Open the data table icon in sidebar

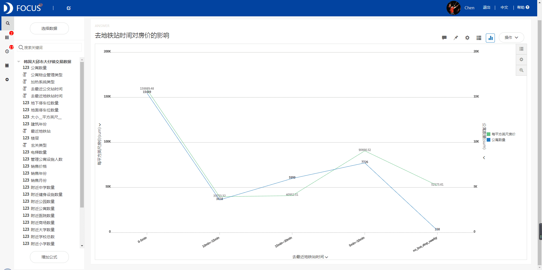click(x=7, y=65)
